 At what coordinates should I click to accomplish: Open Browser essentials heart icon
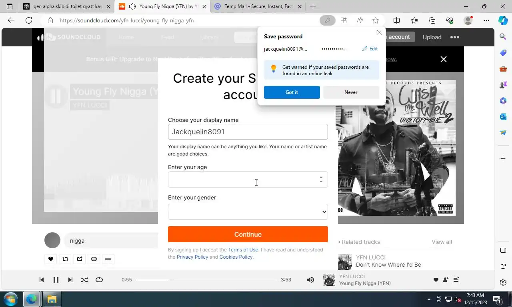click(450, 20)
